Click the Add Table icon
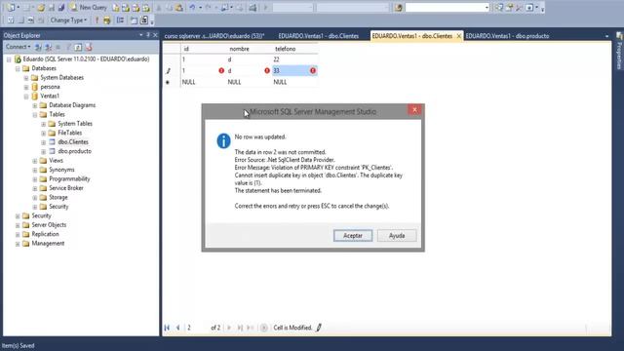 coord(134,20)
